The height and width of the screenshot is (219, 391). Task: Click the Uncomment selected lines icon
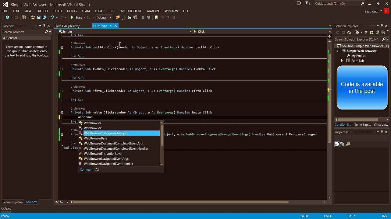148,18
